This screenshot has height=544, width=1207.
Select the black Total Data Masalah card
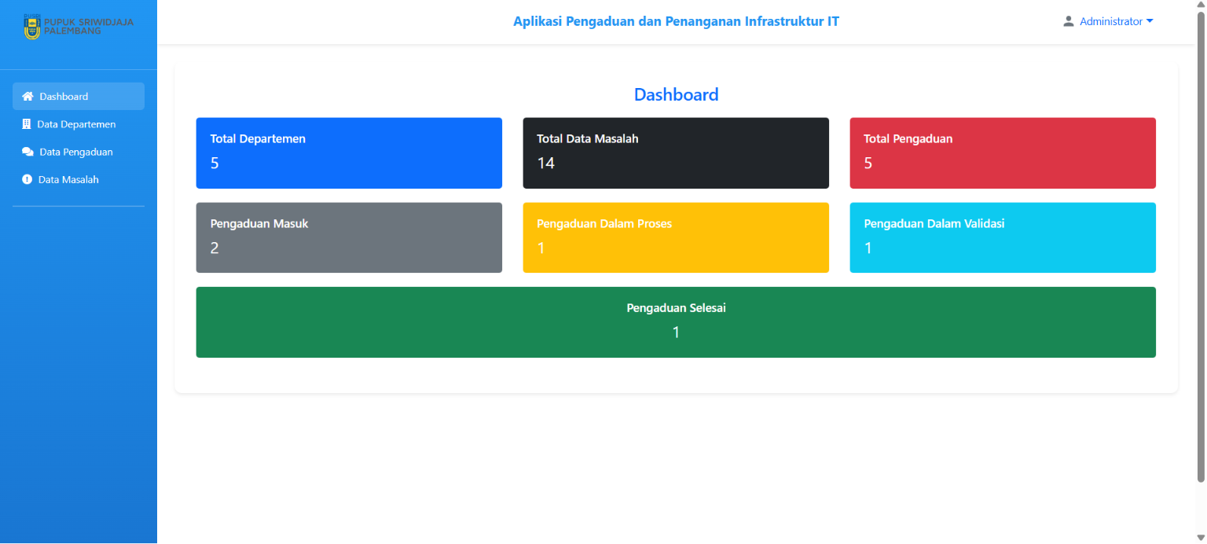point(676,153)
